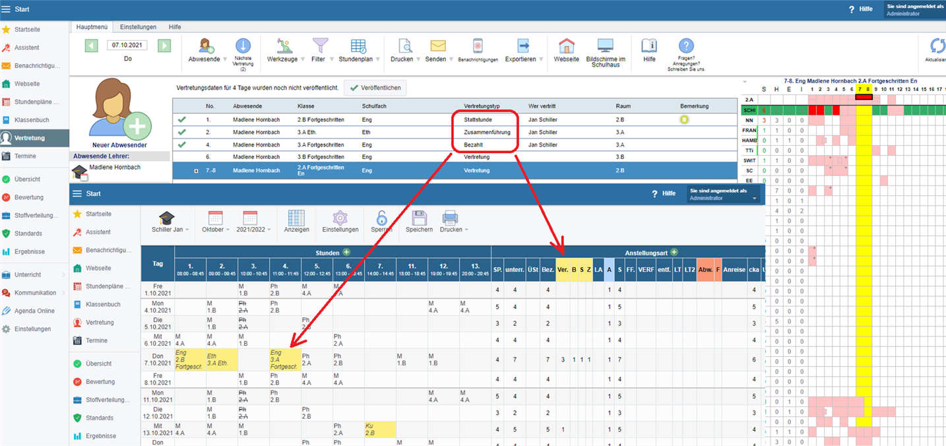The image size is (946, 446).
Task: Open the hamburger menu in the back window header
Action: click(6, 9)
